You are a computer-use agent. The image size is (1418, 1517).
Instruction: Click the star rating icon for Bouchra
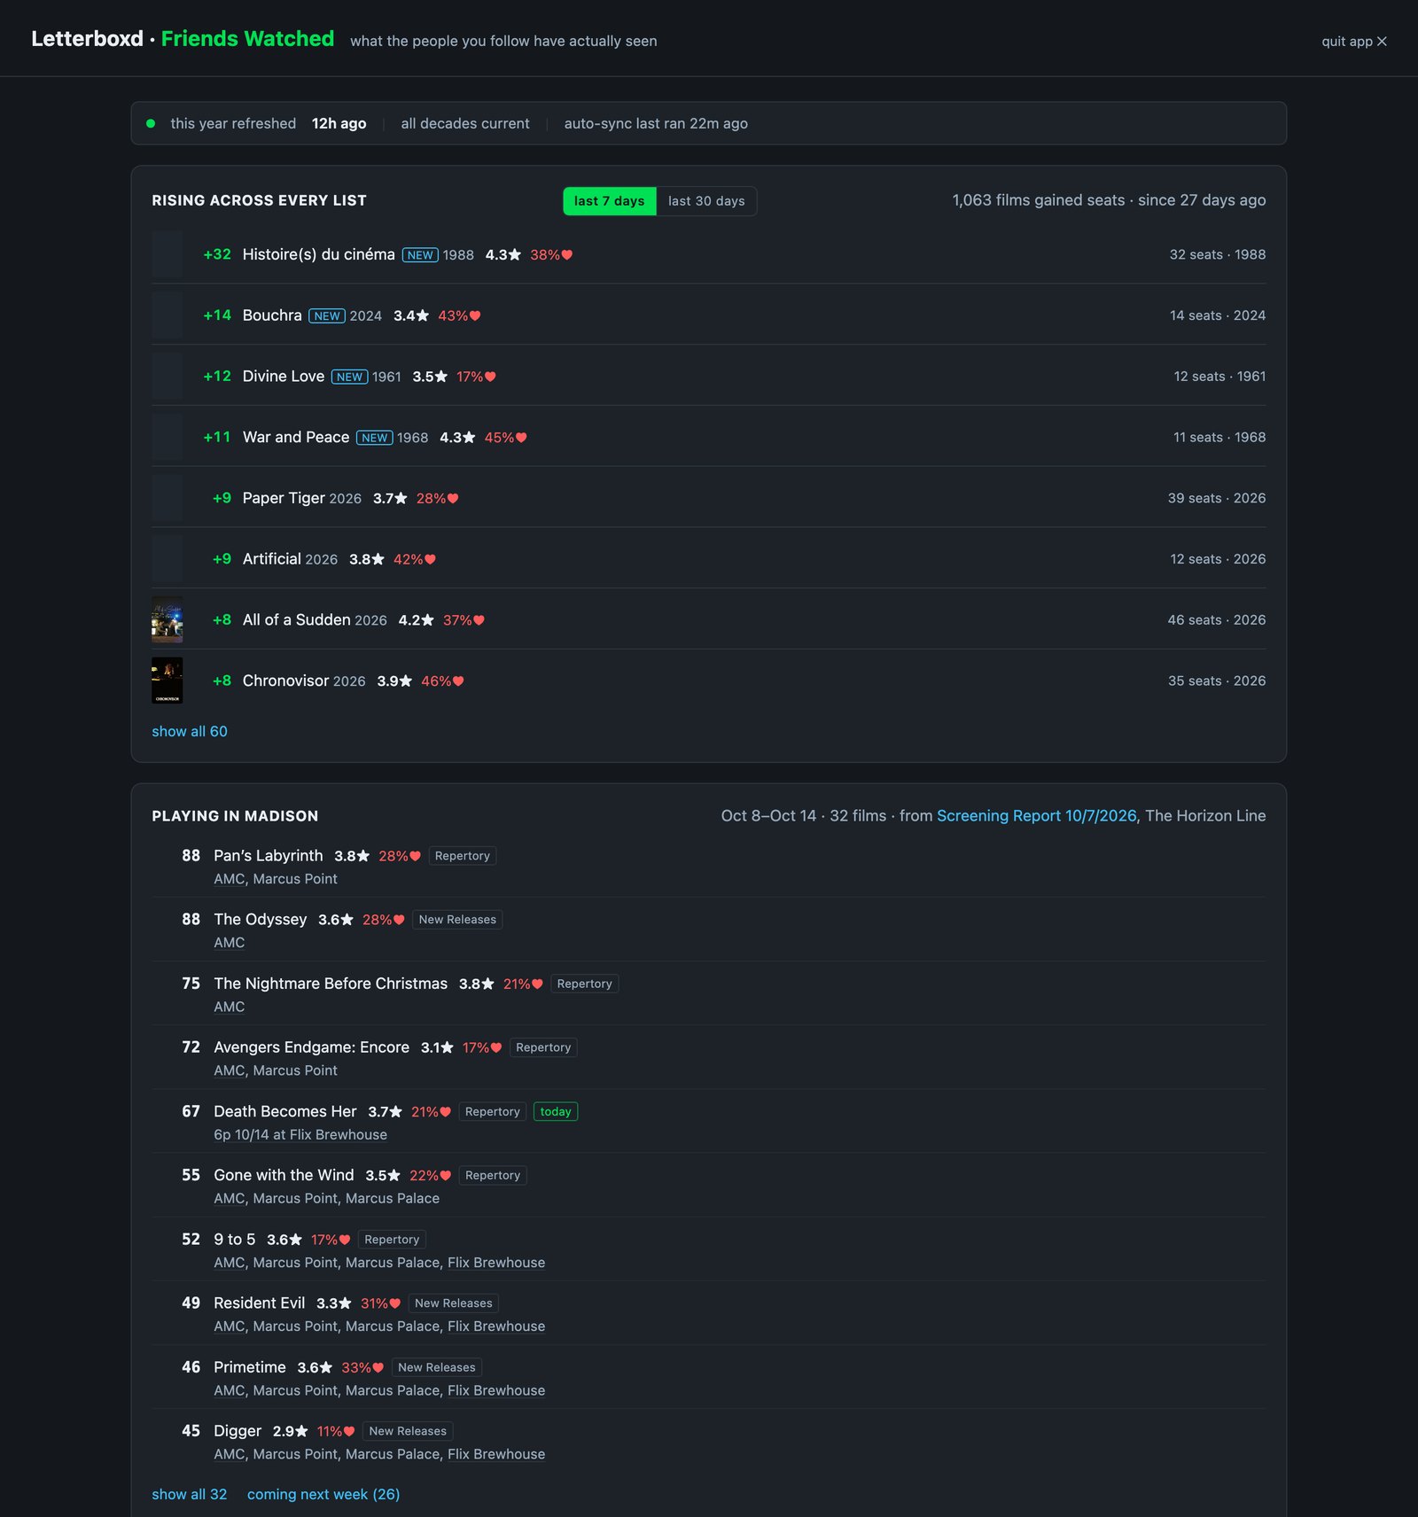coord(423,316)
